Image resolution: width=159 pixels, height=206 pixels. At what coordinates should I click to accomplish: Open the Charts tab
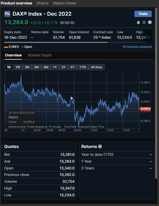coord(42,3)
